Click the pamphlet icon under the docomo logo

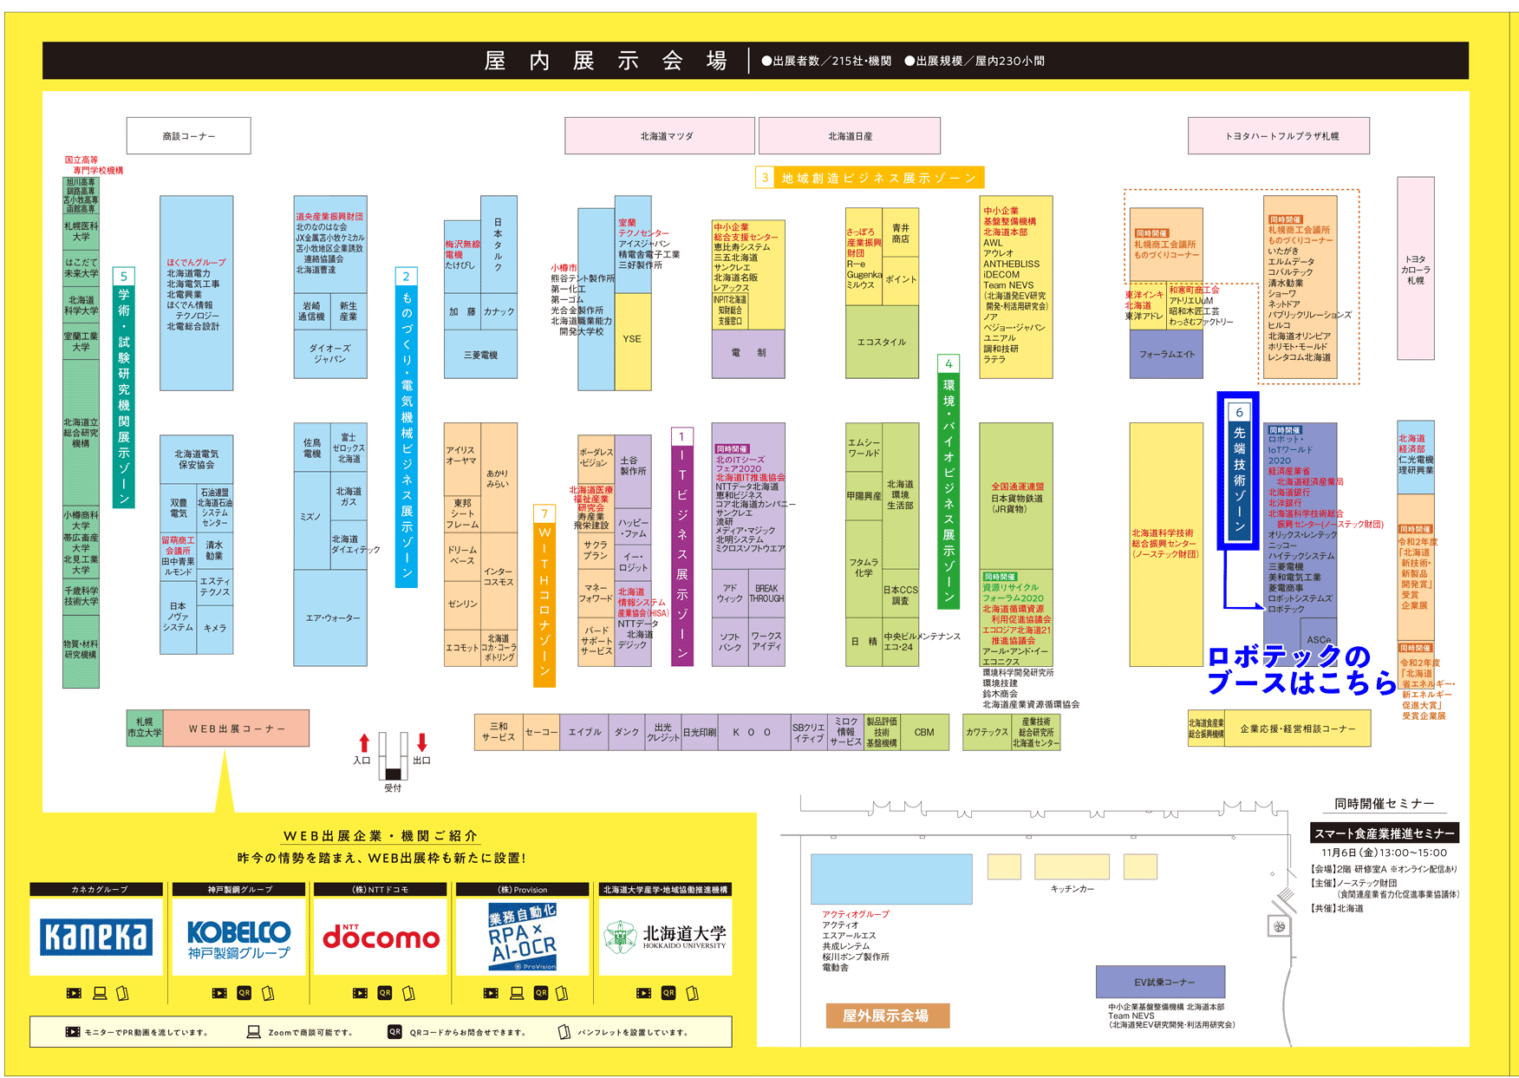click(x=408, y=993)
